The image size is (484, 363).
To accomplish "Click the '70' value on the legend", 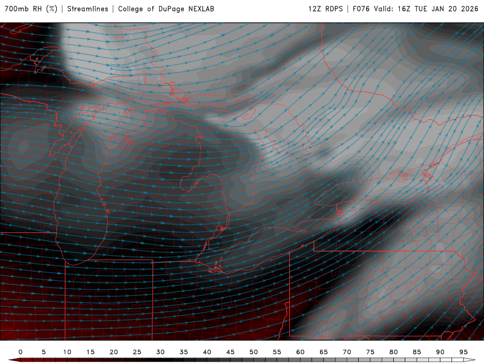I will point(347,352).
